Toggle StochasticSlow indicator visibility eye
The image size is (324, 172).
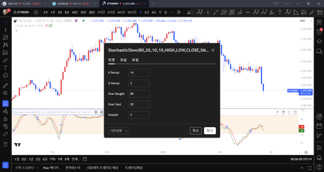96,112
